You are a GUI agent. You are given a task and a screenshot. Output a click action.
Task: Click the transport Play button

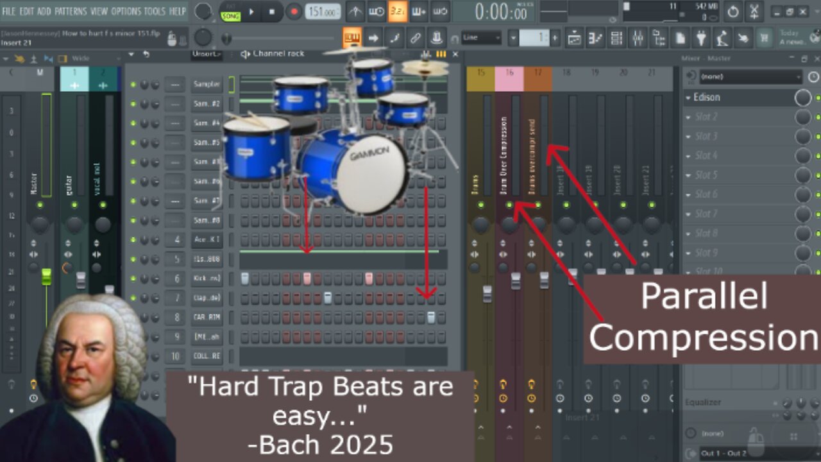point(251,11)
